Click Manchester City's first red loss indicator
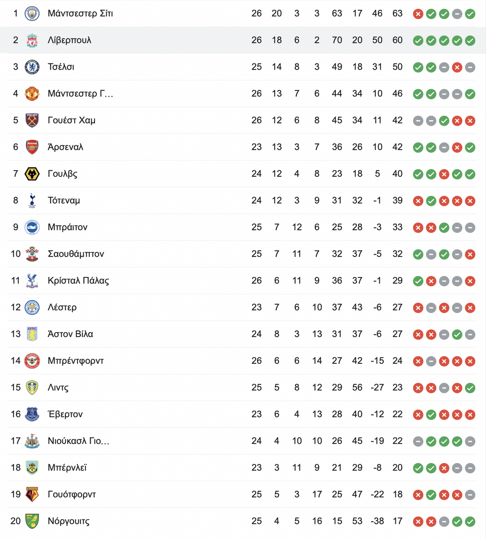This screenshot has width=486, height=539. 418,14
